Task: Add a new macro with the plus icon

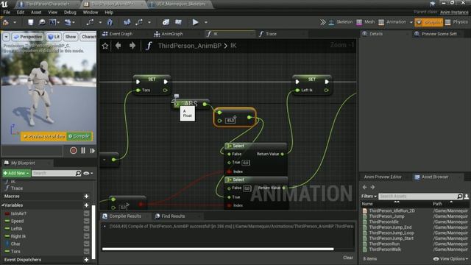Action: pyautogui.click(x=87, y=197)
